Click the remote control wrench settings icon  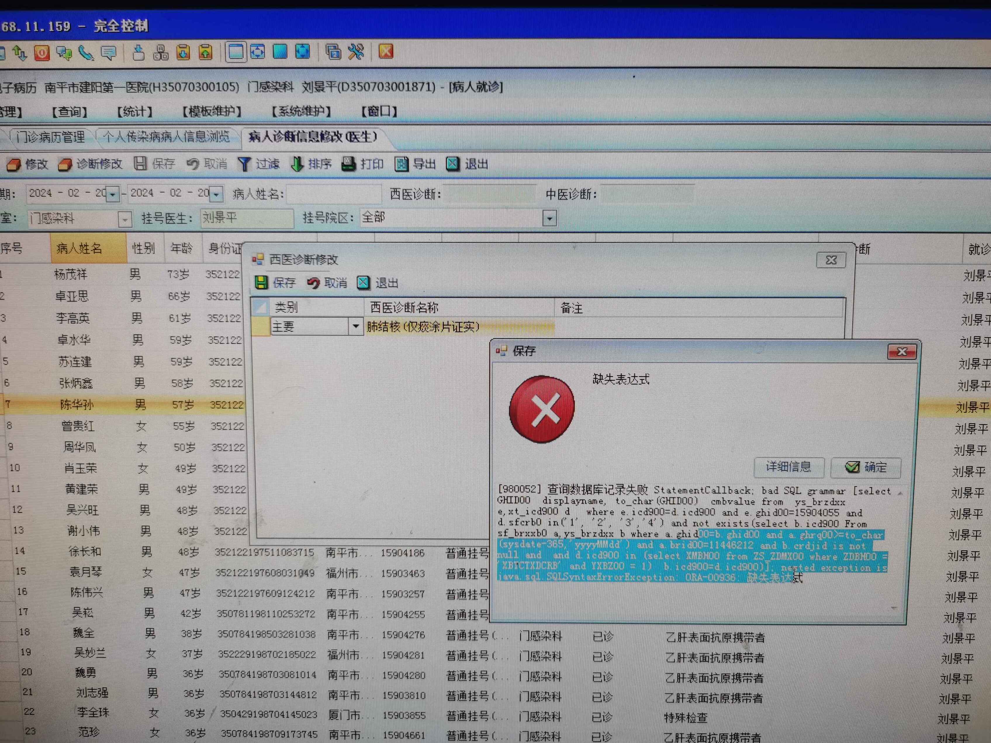(356, 52)
